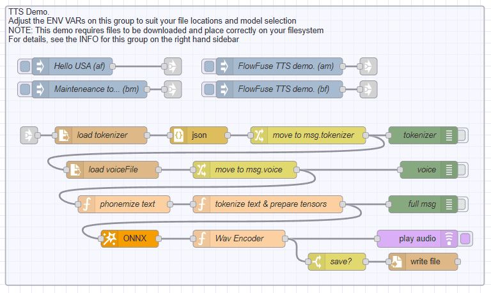The height and width of the screenshot is (293, 491).
Task: Click the write file node's file icon
Action: [396, 262]
